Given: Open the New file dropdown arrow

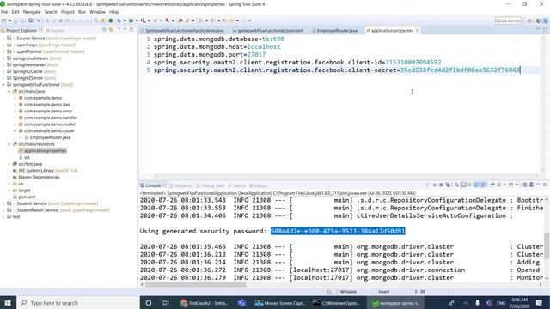Looking at the screenshot, I should coord(9,21).
